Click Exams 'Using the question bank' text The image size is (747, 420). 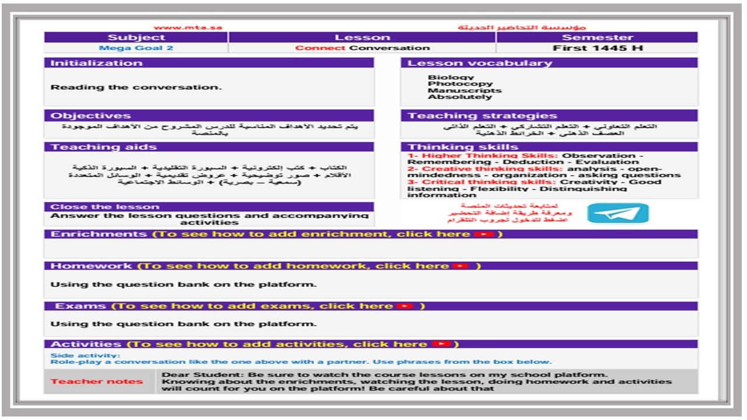[183, 324]
